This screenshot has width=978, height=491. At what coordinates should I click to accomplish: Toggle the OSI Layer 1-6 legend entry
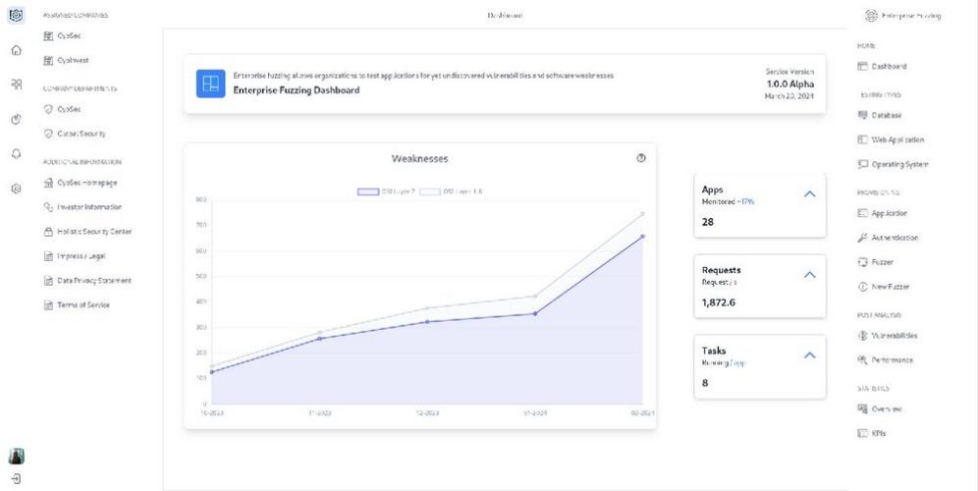point(450,191)
